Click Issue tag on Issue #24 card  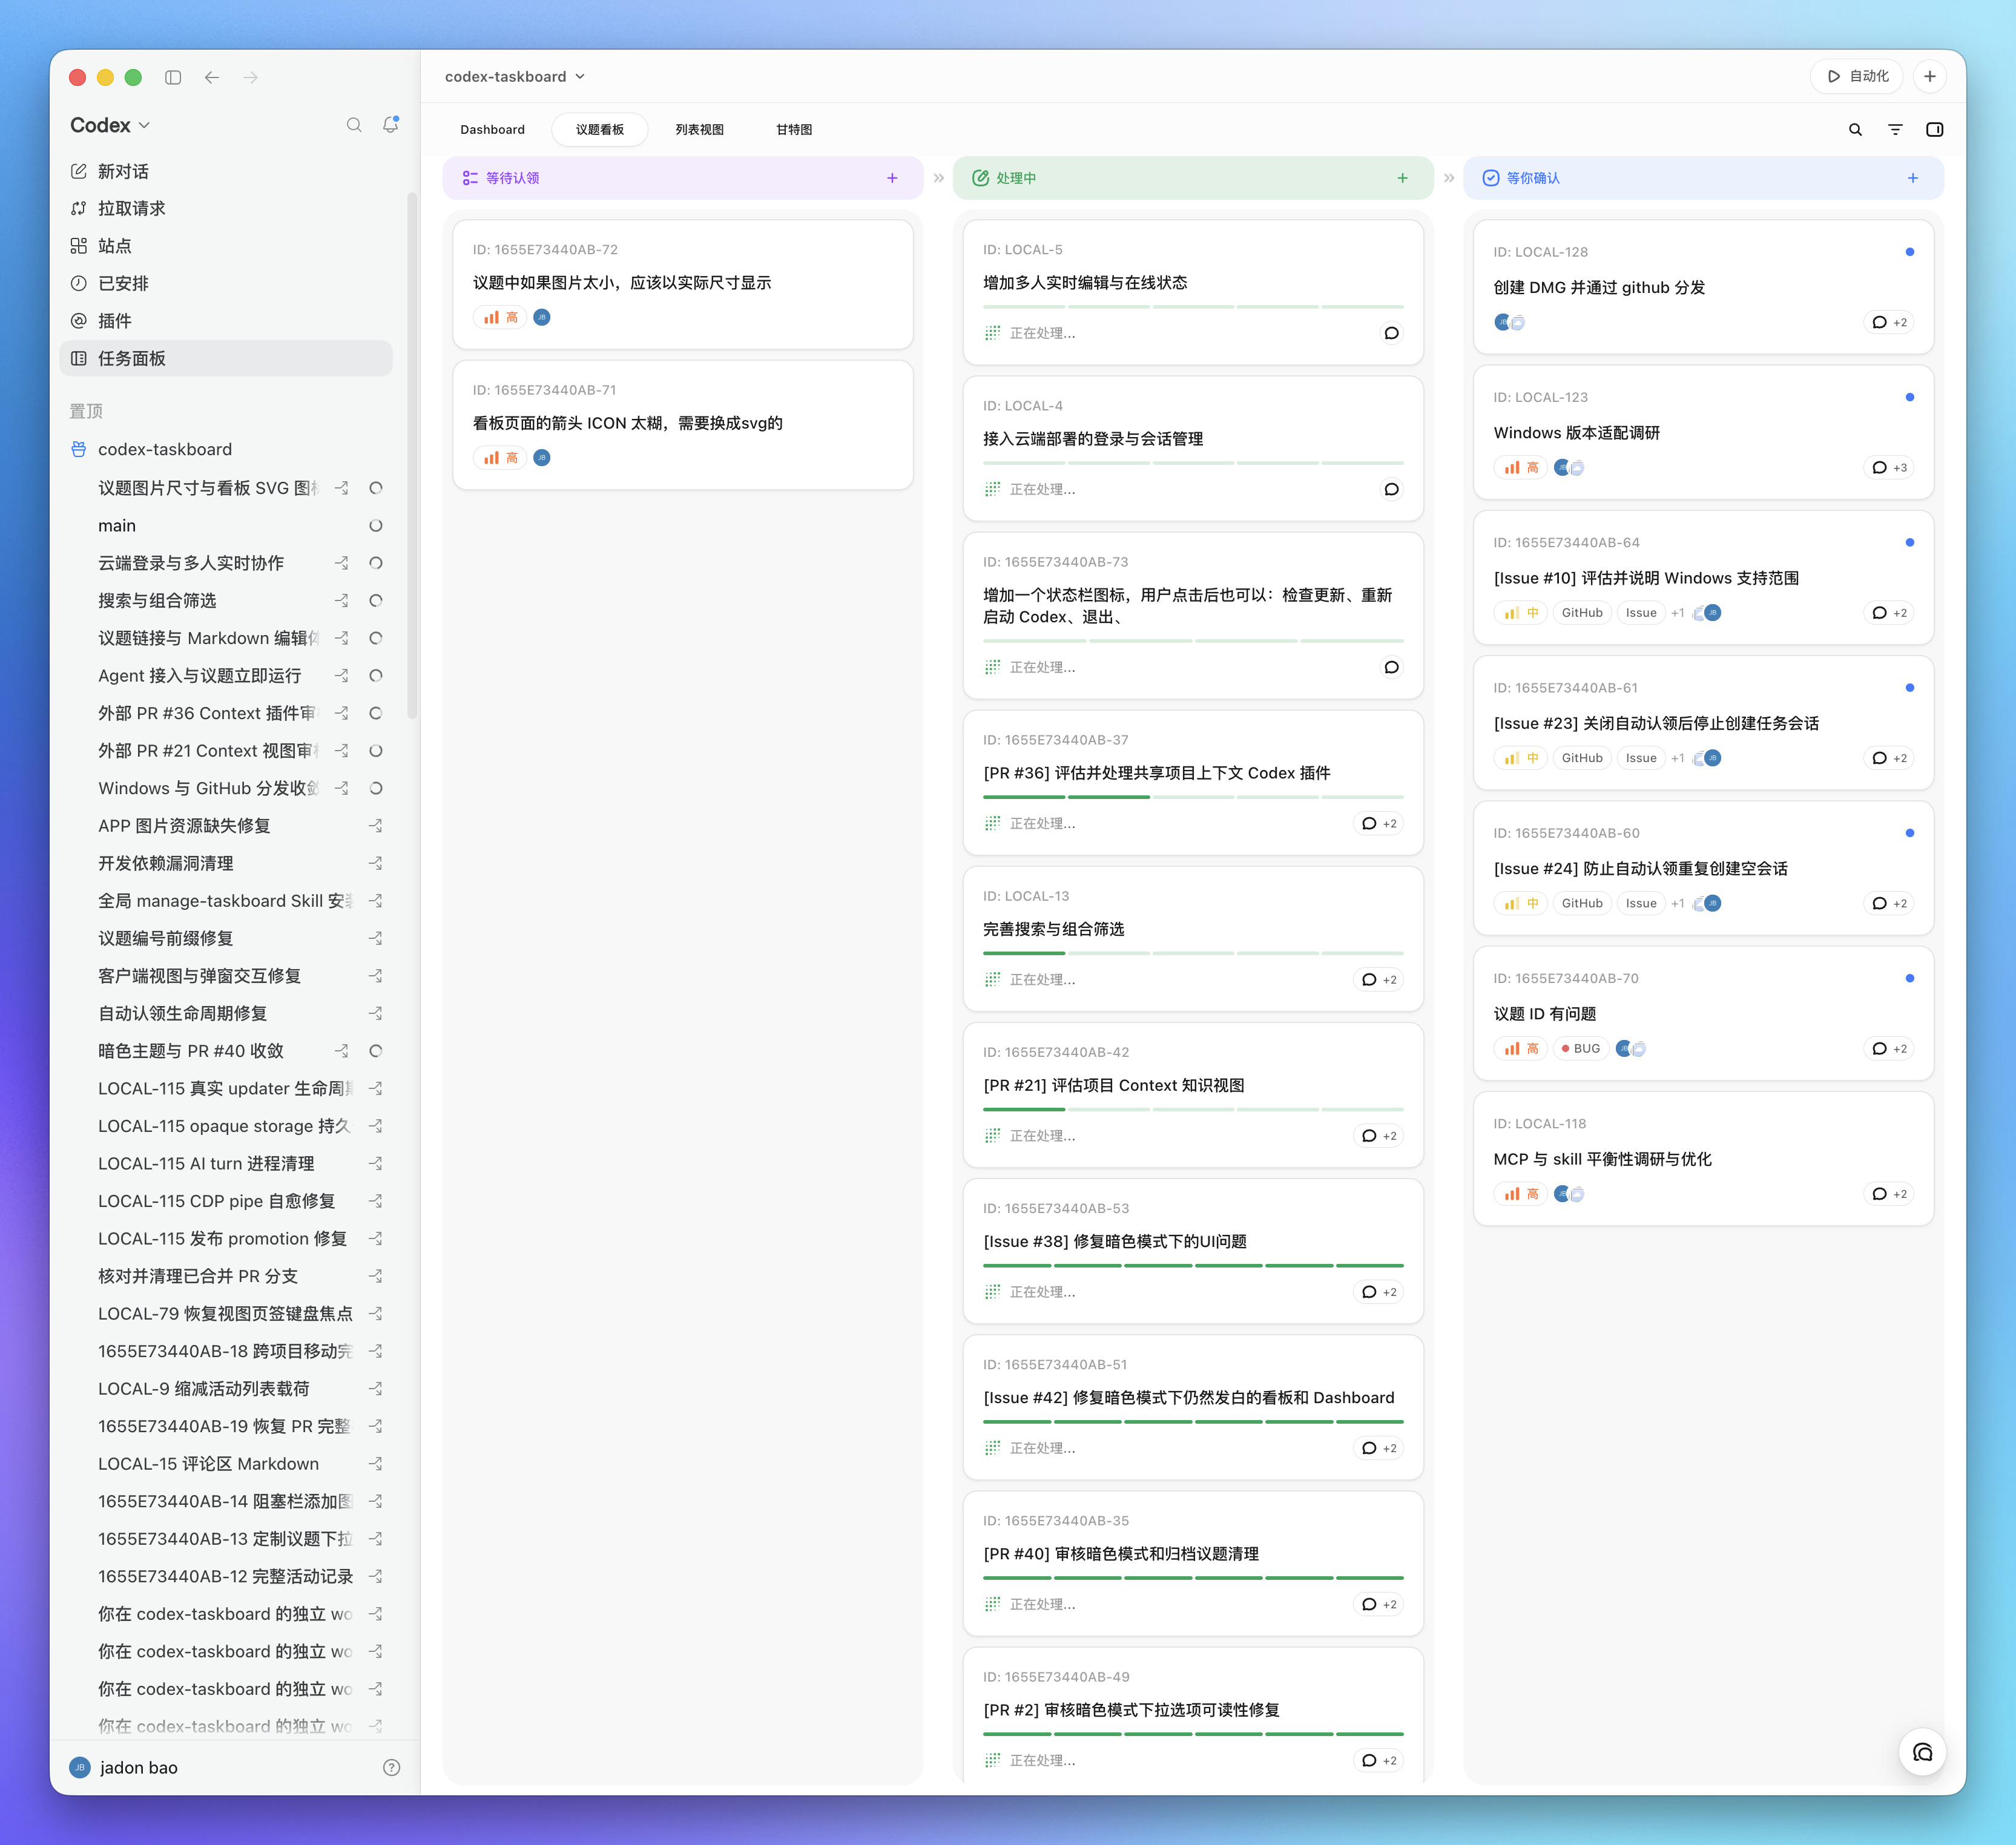[1641, 903]
